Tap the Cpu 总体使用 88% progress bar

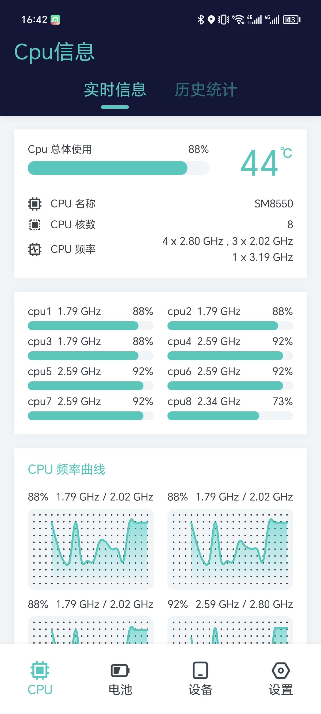[x=119, y=168]
